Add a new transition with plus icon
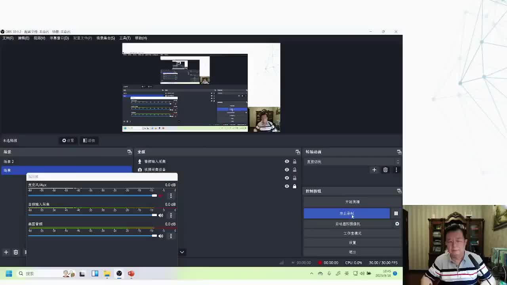This screenshot has width=507, height=285. pyautogui.click(x=374, y=170)
